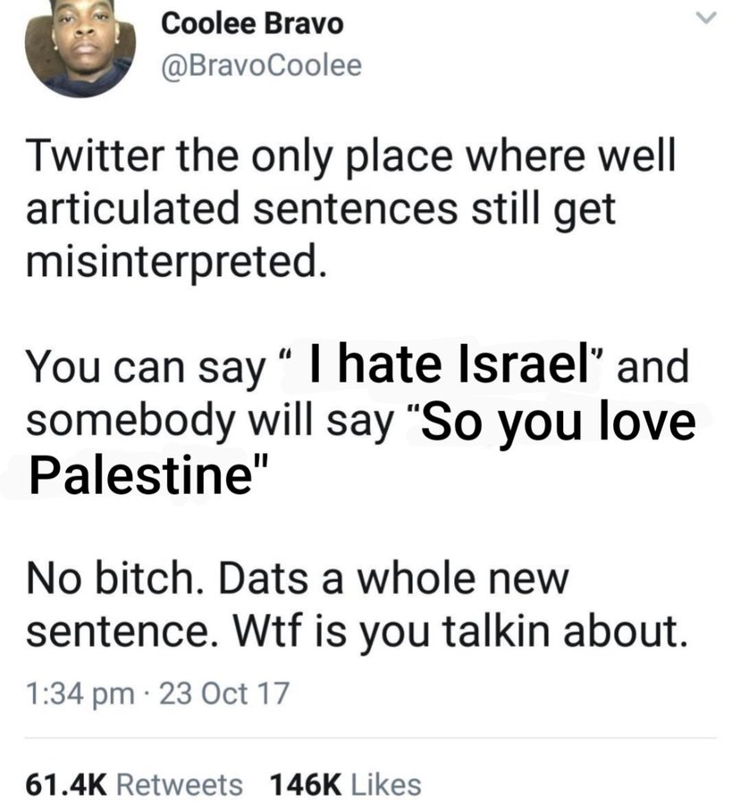View the 61.4K Retweets list
The image size is (740, 804).
pos(133,784)
